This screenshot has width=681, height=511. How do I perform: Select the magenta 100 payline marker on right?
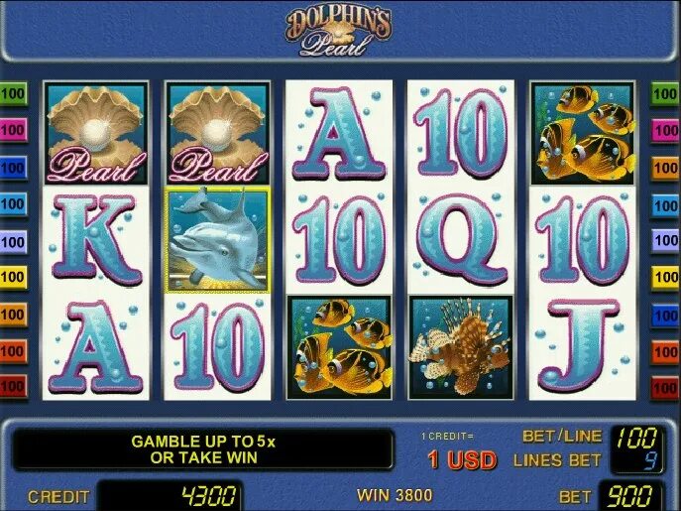665,130
